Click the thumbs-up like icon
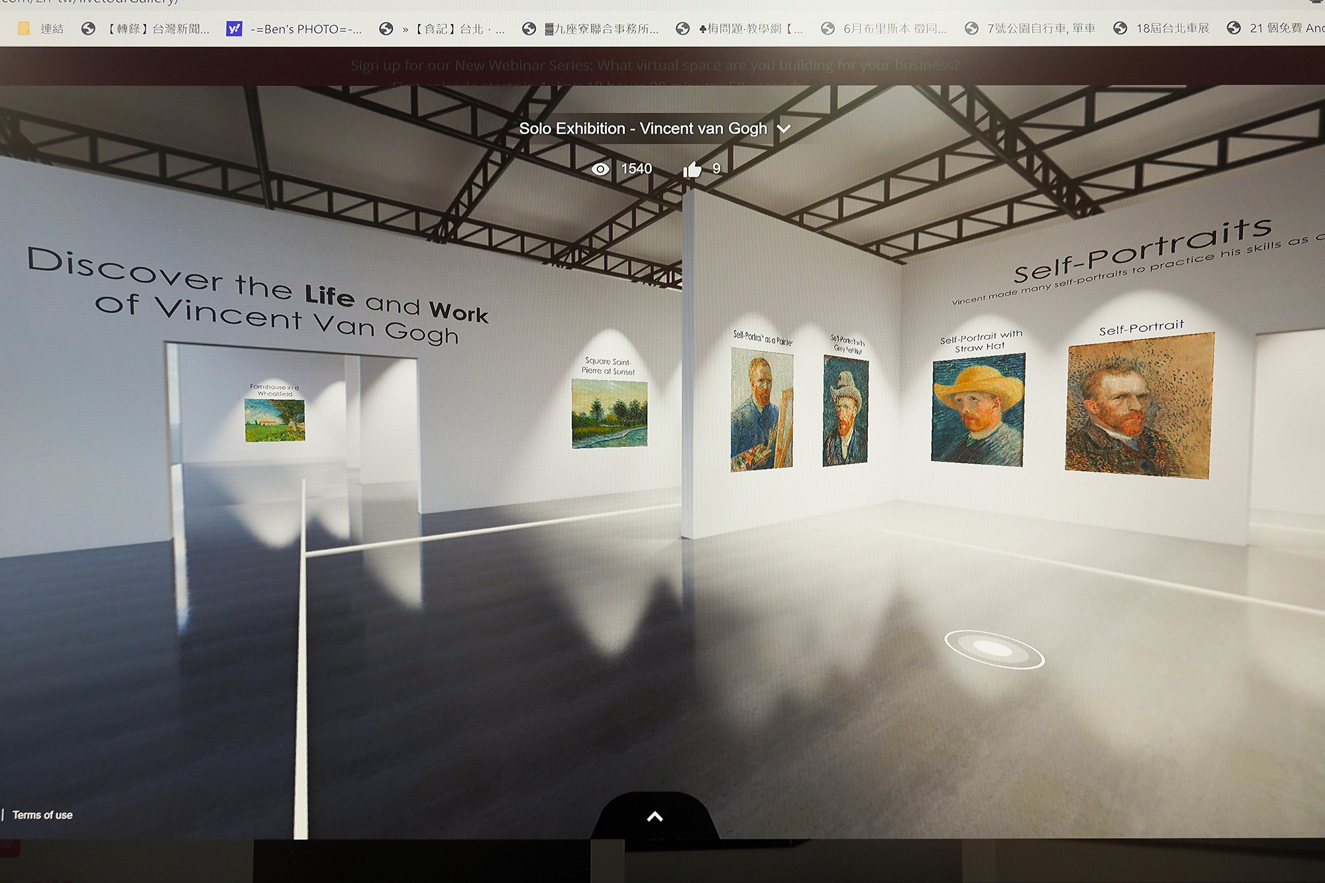This screenshot has height=883, width=1325. (x=692, y=170)
